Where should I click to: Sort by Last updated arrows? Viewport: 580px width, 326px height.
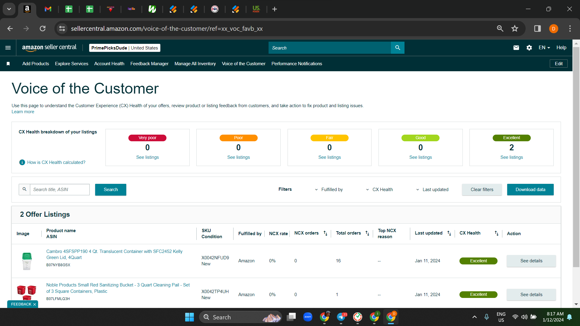(x=449, y=233)
